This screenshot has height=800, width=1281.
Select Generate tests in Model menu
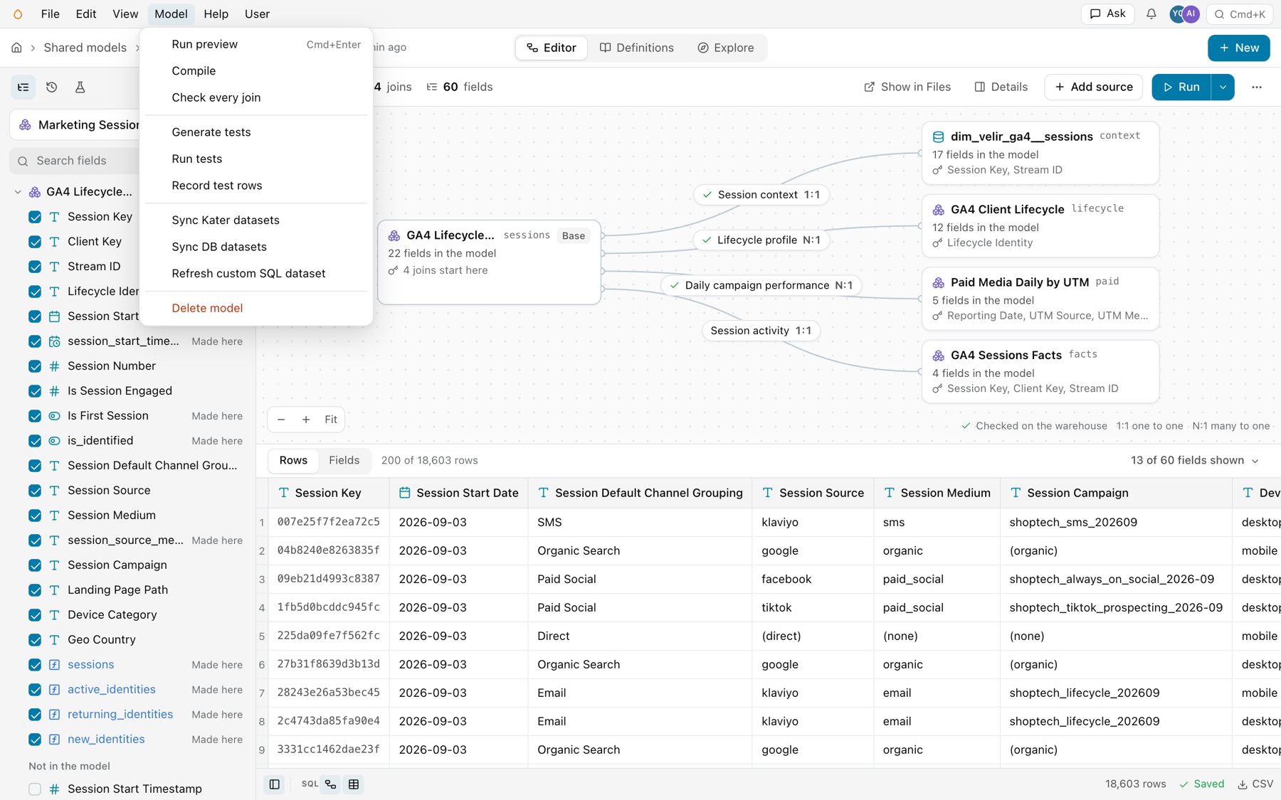(256, 132)
